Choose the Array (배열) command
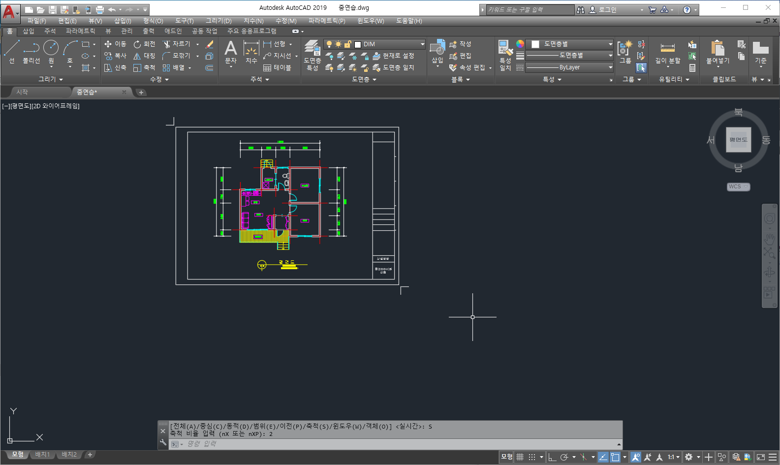The image size is (780, 465). coord(173,67)
